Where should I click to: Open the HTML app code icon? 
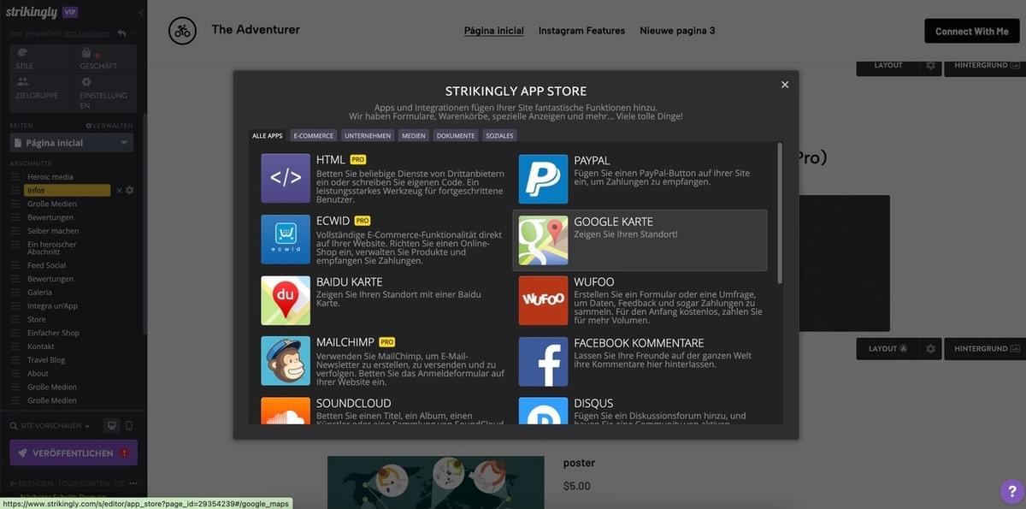(286, 178)
